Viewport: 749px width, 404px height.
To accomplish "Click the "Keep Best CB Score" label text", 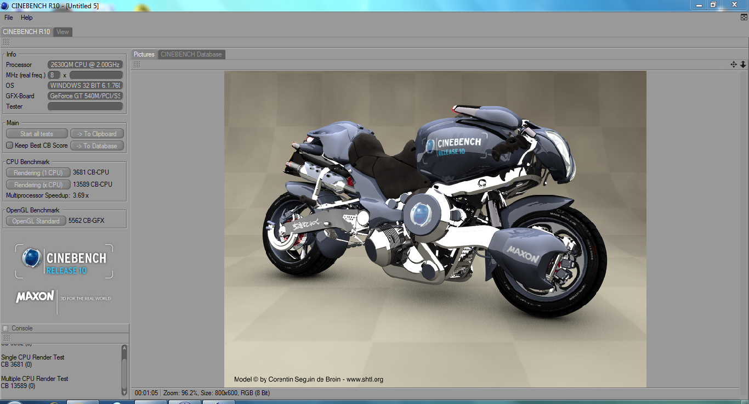I will pyautogui.click(x=42, y=145).
